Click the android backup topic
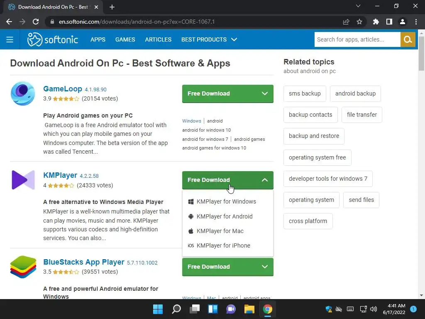The height and width of the screenshot is (319, 425). [x=355, y=93]
